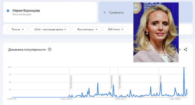This screenshot has width=195, height=105.
Task: Click the Российская врач subtitle text
Action: click(22, 14)
